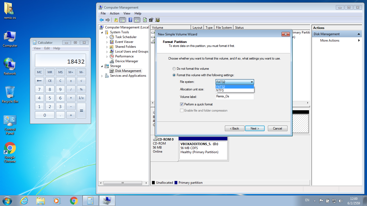Select the Google Chrome desktop shortcut
This screenshot has height=206, width=367.
tap(10, 153)
